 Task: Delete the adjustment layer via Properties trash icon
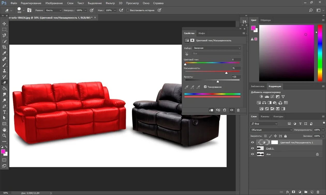click(x=238, y=110)
